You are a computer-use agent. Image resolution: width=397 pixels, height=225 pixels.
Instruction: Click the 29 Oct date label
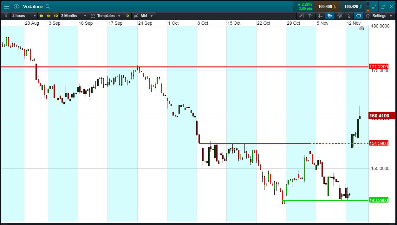click(x=294, y=23)
